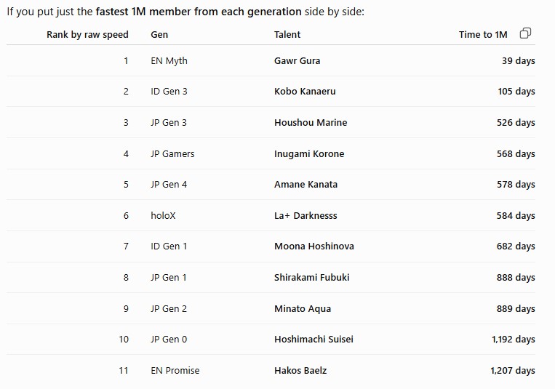Viewport: 555px width, 389px height.
Task: Click the La+ Darknesss name
Action: tap(306, 215)
